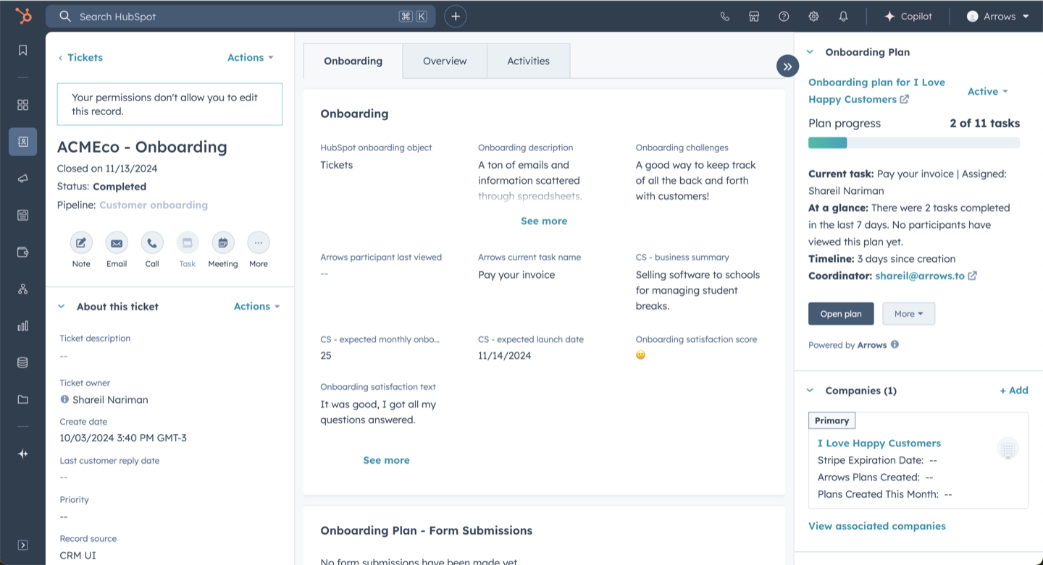Open the I Love Happy Customers company link
1043x565 pixels.
tap(879, 443)
